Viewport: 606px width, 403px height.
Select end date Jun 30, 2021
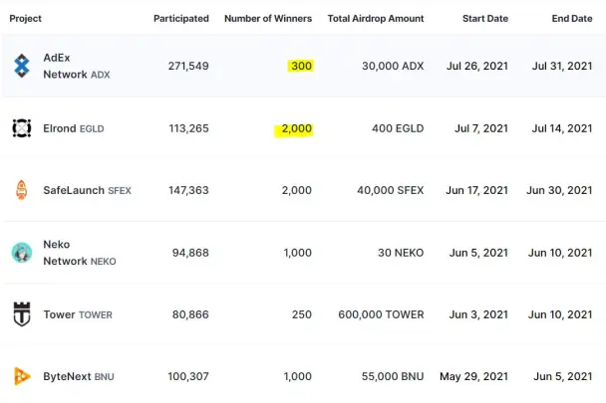[559, 190]
